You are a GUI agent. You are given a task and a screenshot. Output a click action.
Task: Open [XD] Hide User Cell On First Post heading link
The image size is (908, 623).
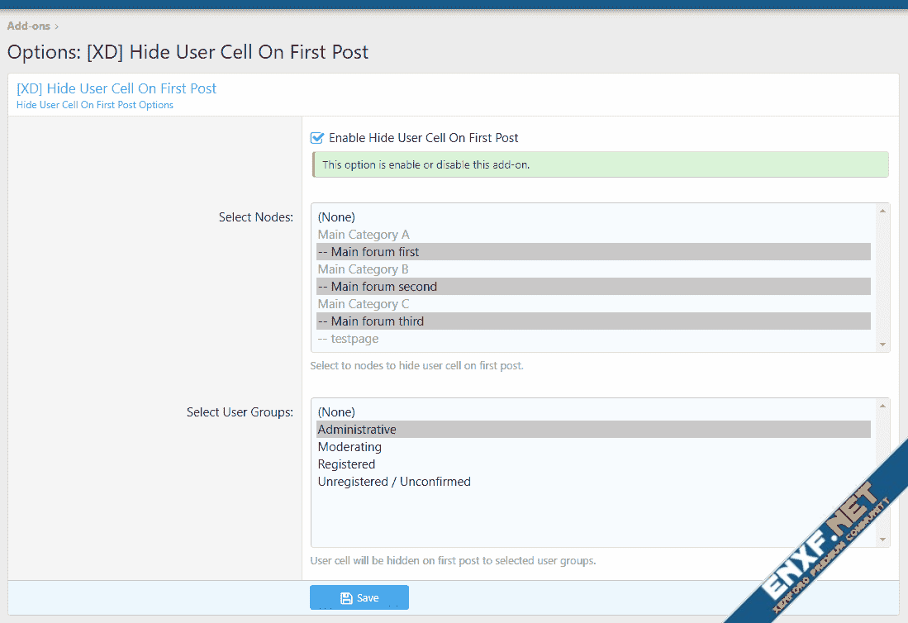click(x=116, y=88)
